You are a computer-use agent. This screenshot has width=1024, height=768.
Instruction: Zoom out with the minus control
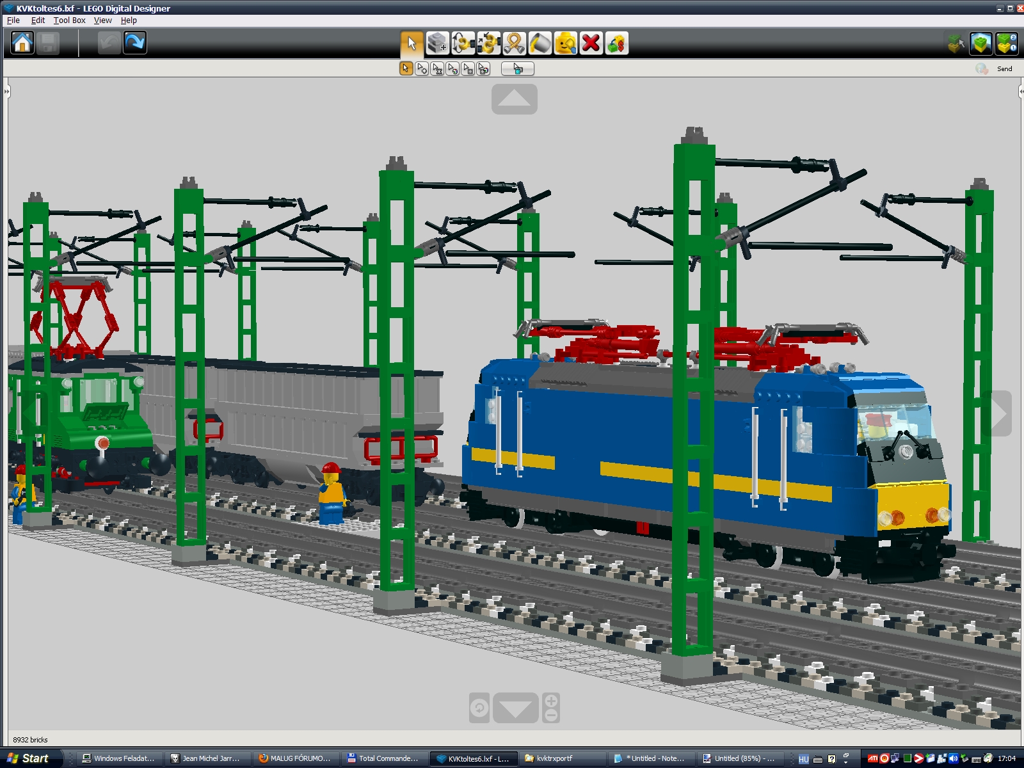(551, 715)
